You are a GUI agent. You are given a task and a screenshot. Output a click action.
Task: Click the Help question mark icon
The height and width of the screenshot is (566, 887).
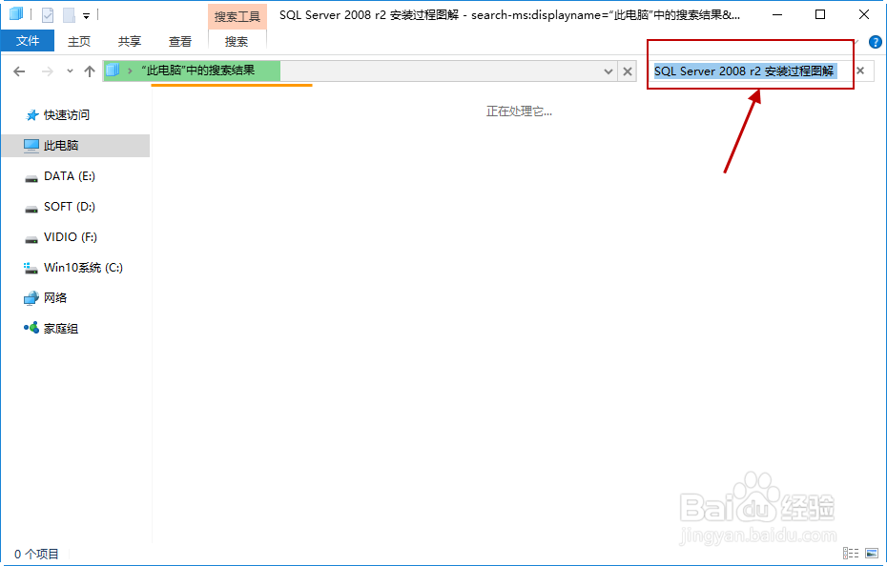(876, 41)
